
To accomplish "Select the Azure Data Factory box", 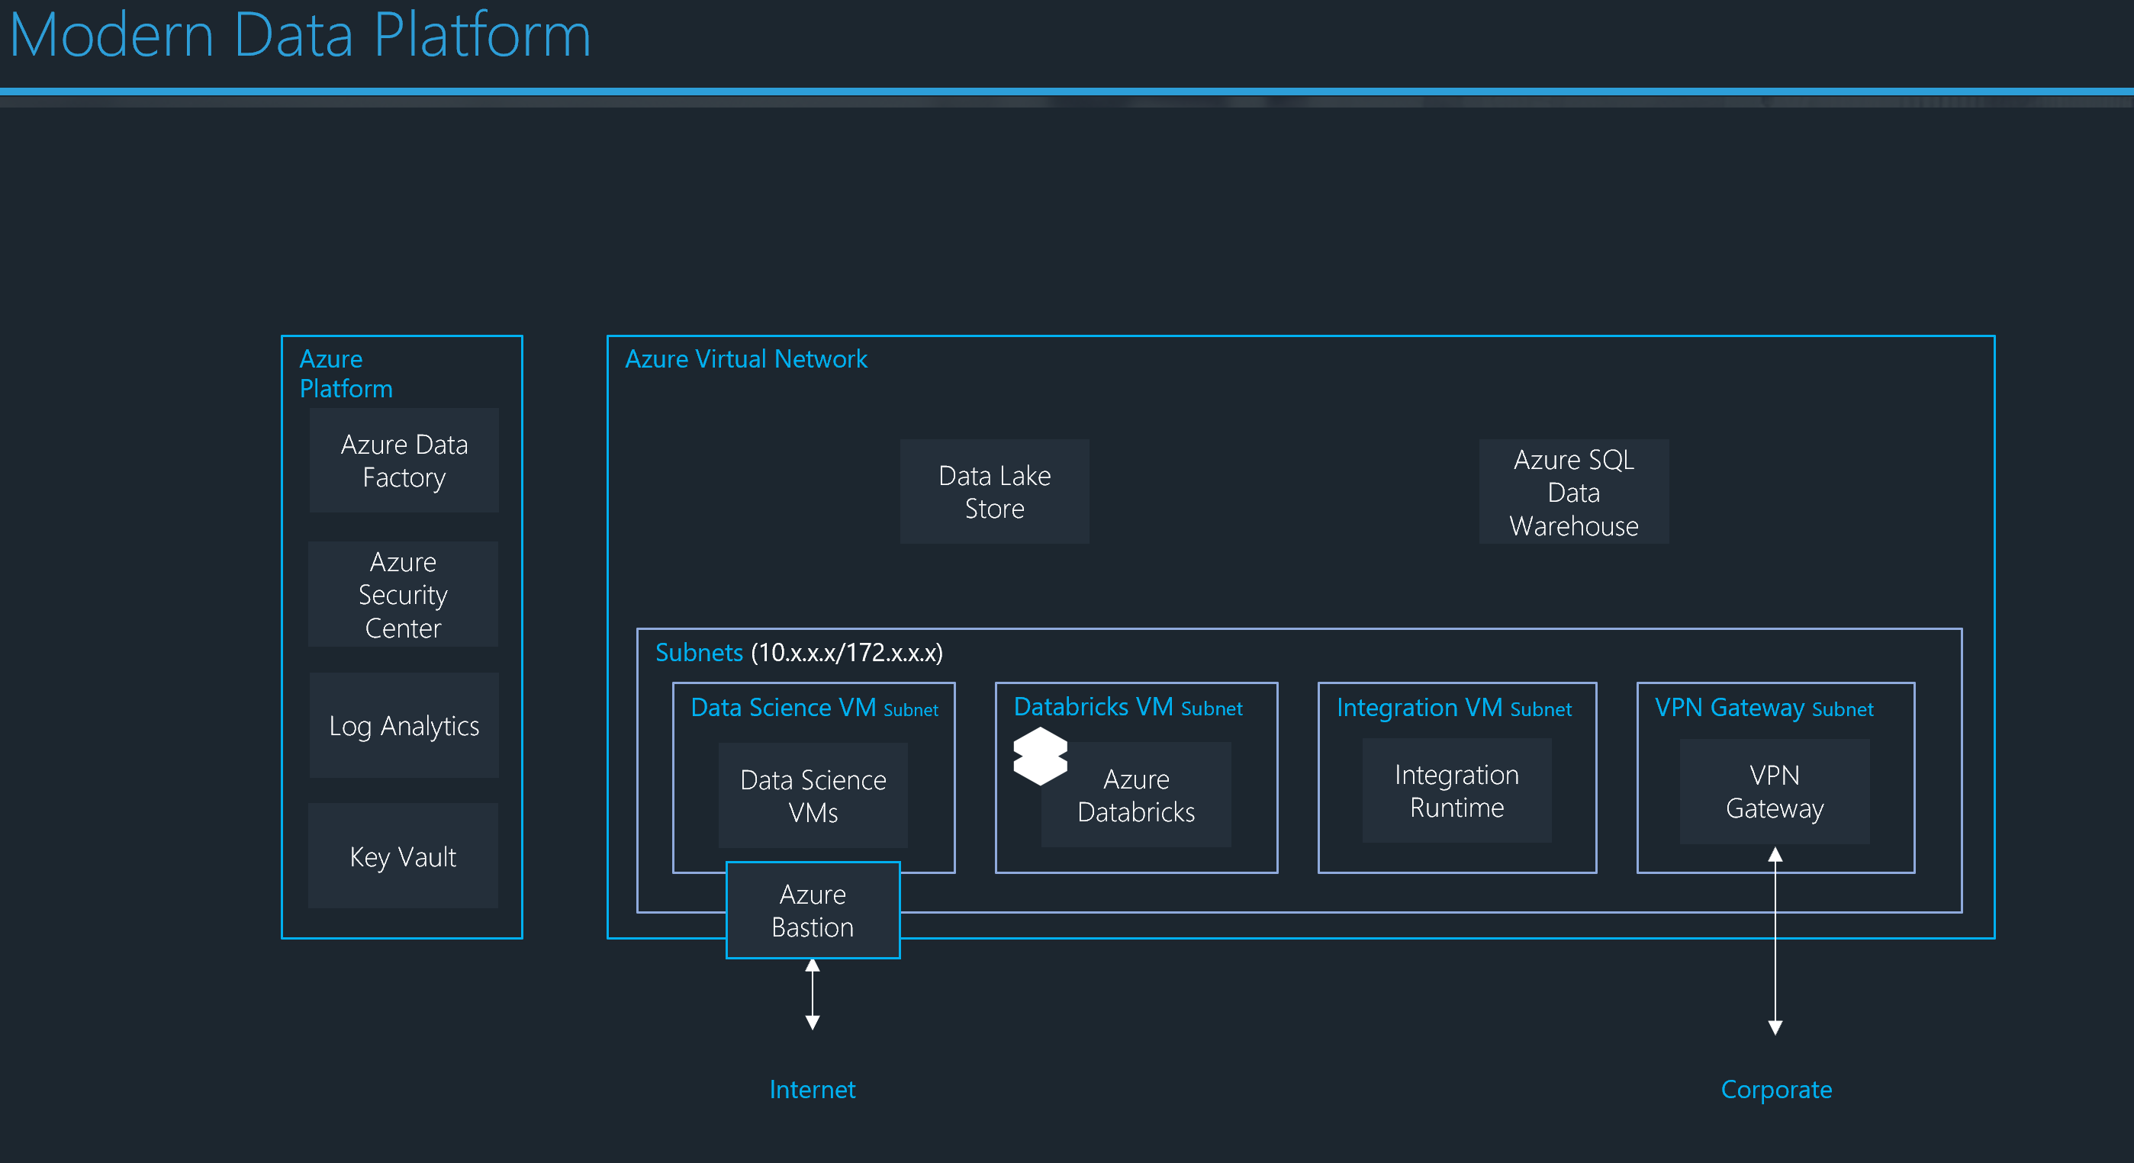I will 404,461.
